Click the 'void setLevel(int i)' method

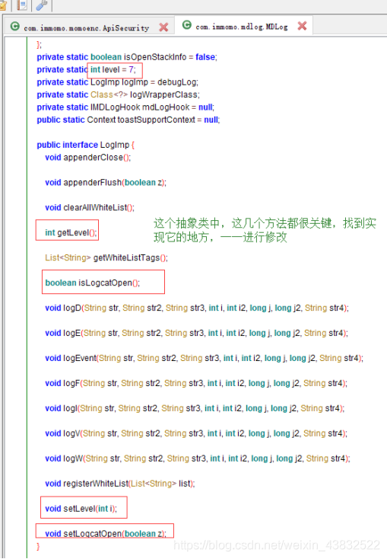81,509
